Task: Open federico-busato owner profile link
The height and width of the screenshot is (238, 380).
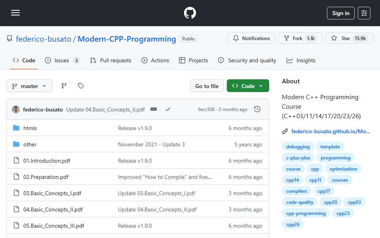Action: [44, 39]
